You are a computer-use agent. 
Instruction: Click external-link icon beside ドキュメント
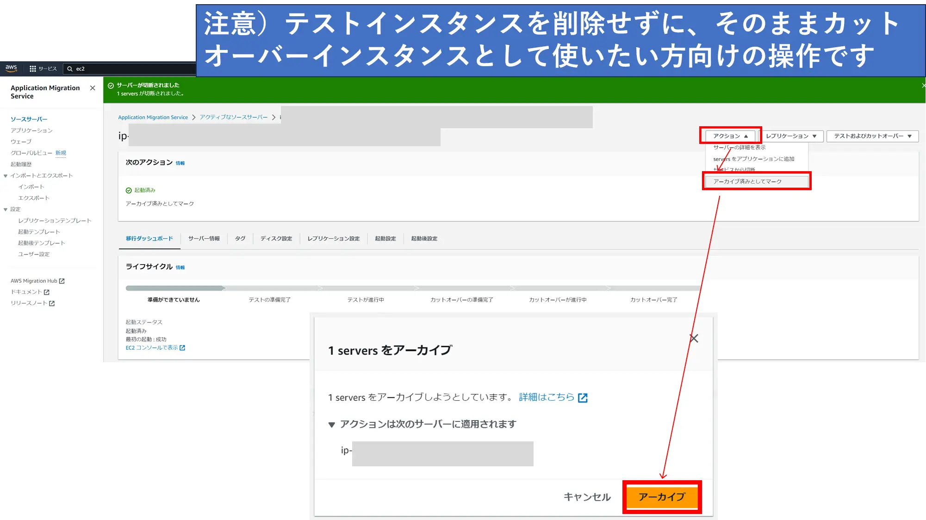click(47, 292)
